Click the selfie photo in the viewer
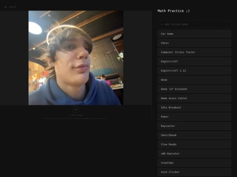The width and height of the screenshot is (237, 177). pyautogui.click(x=76, y=58)
